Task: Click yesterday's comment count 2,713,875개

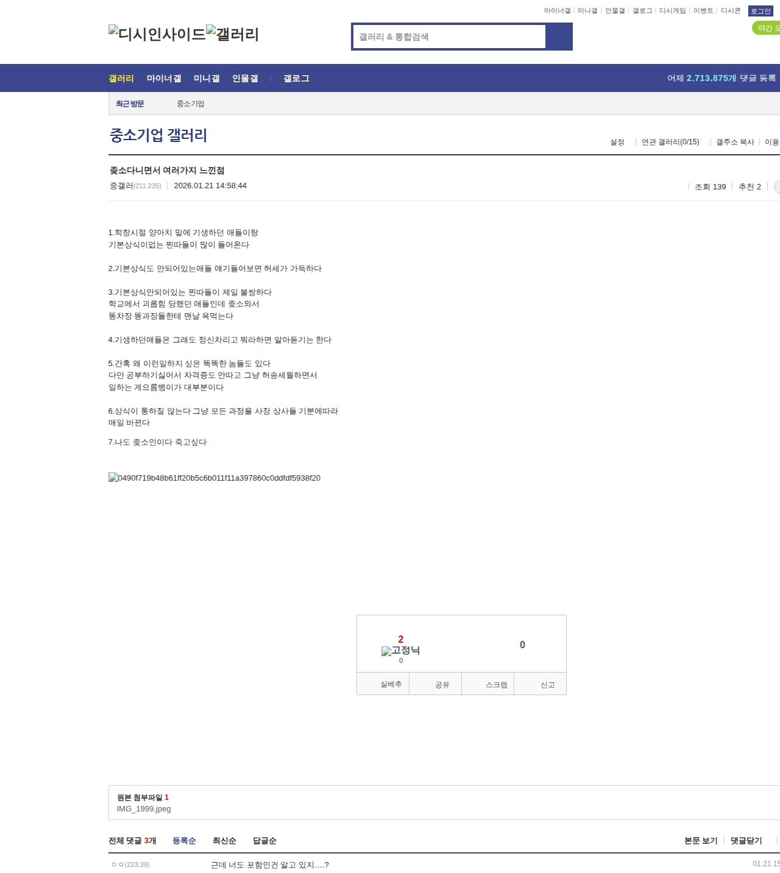Action: pyautogui.click(x=711, y=78)
